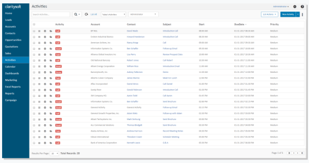Click the round clock icon in Edison International row
The height and width of the screenshot is (163, 309).
[45, 137]
